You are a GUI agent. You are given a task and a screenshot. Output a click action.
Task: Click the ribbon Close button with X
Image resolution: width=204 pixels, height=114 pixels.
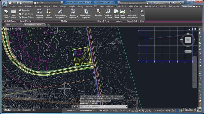(142, 13)
